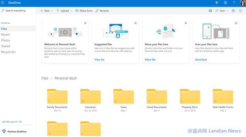Open the app launcher grid icon

point(2,3)
